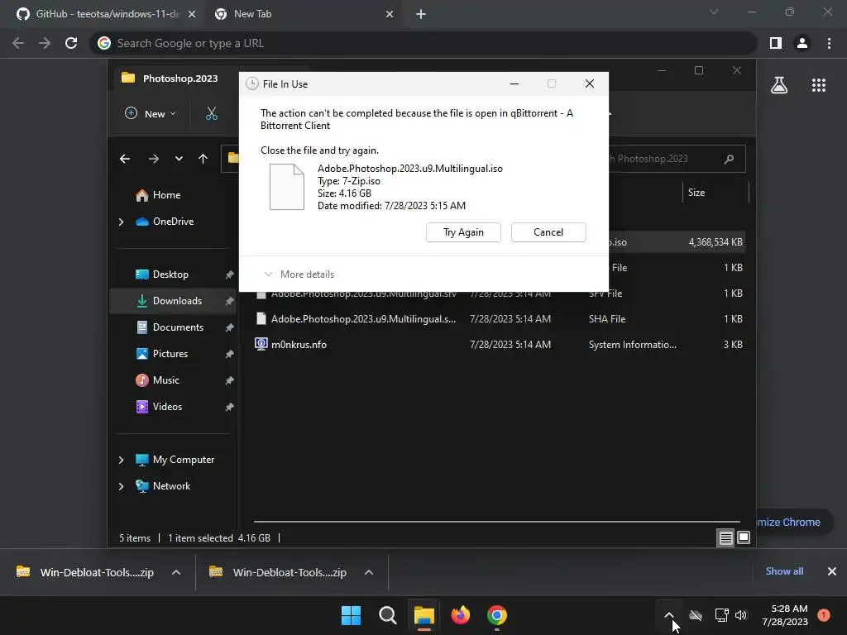
Task: Click Try Again in File In Use dialog
Action: tap(463, 232)
